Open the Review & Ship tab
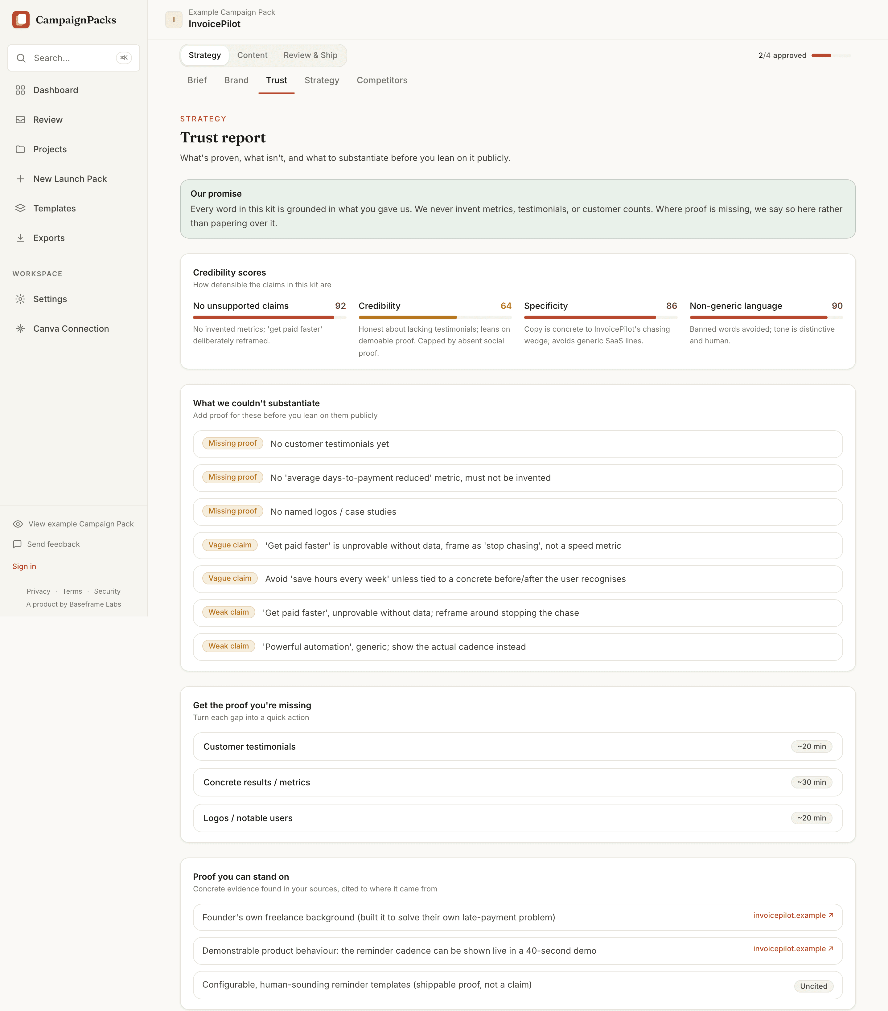 [311, 55]
